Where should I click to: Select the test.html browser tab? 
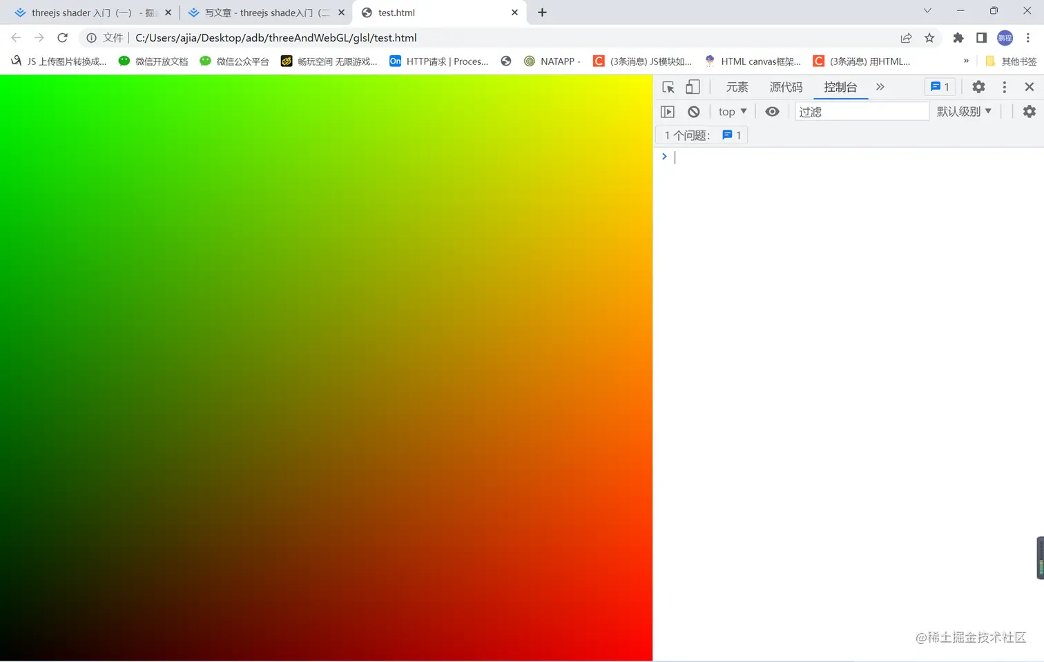pos(439,12)
